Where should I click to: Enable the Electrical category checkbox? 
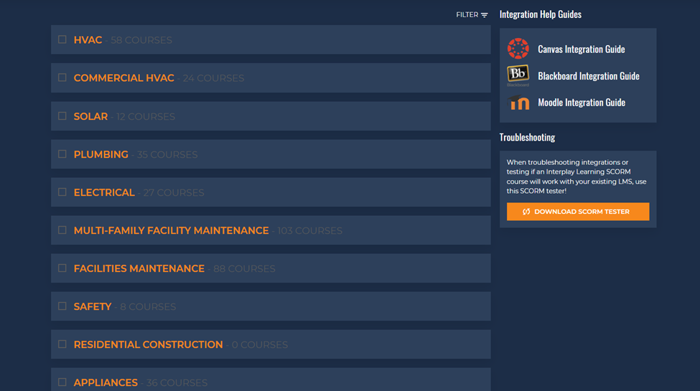(x=62, y=192)
